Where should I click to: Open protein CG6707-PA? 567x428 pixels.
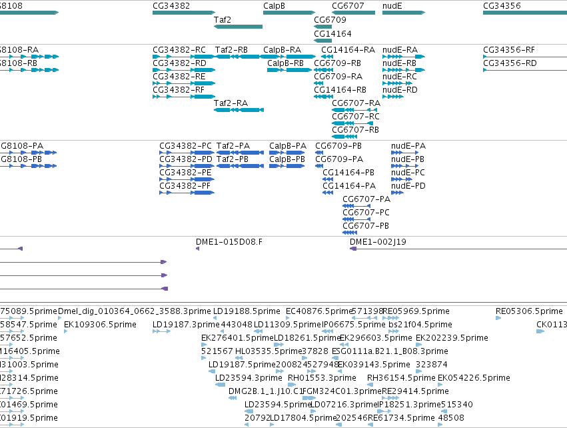(366, 199)
